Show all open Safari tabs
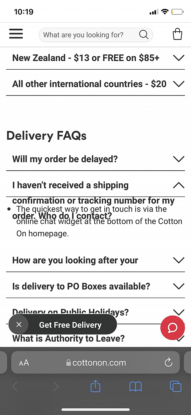This screenshot has height=415, width=191. pyautogui.click(x=175, y=387)
